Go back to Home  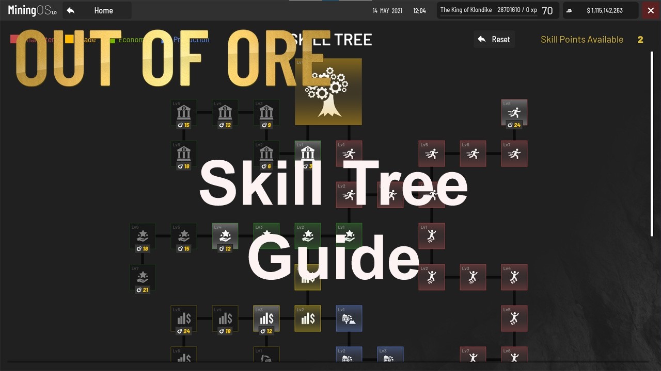(97, 10)
